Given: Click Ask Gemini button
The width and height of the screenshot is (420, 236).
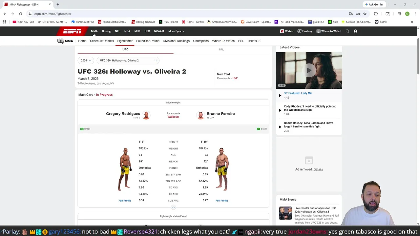Looking at the screenshot, I should 374,5.
